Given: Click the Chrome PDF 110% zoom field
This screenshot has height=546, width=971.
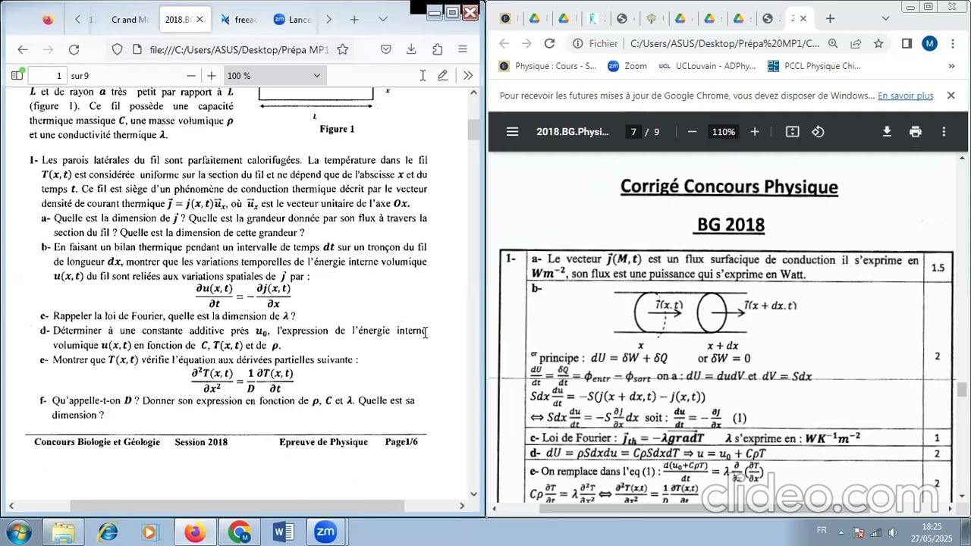Looking at the screenshot, I should click(x=723, y=131).
